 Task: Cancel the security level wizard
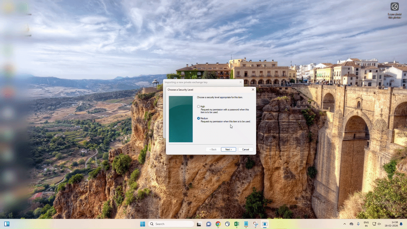tap(245, 149)
